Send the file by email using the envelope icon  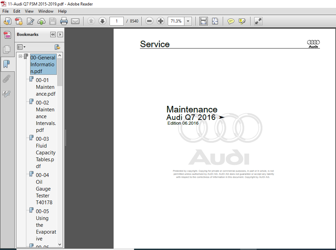pyautogui.click(x=75, y=21)
